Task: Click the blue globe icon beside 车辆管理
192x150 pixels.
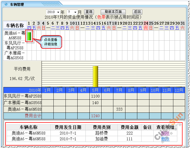Action: click(x=6, y=4)
